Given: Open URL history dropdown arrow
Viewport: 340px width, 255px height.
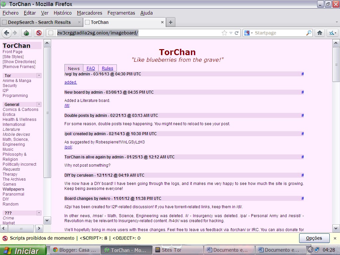Looking at the screenshot, I should (x=231, y=33).
